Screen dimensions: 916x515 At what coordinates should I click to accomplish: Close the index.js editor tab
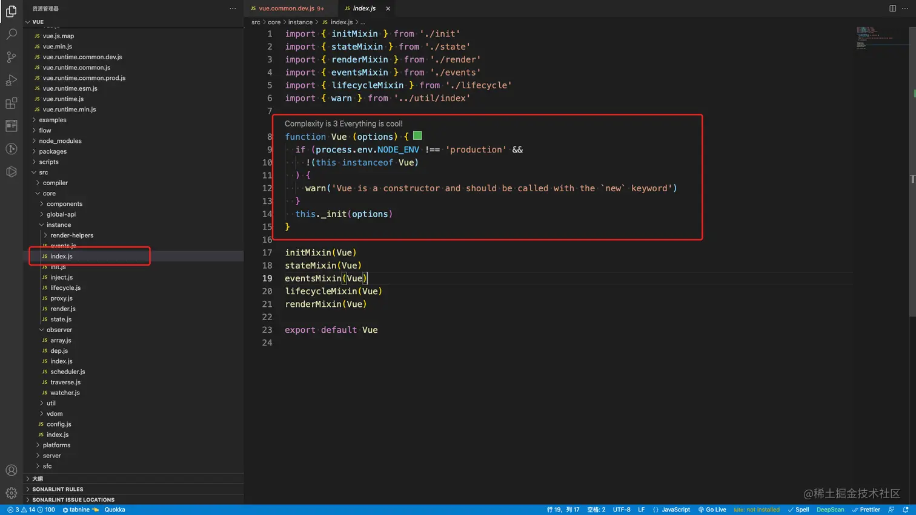tap(388, 8)
